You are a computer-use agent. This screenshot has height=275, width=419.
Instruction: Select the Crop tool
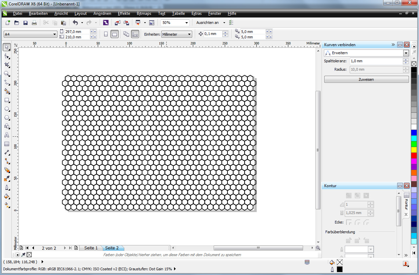tap(7, 65)
